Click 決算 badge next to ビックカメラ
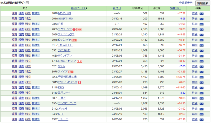 74,40
